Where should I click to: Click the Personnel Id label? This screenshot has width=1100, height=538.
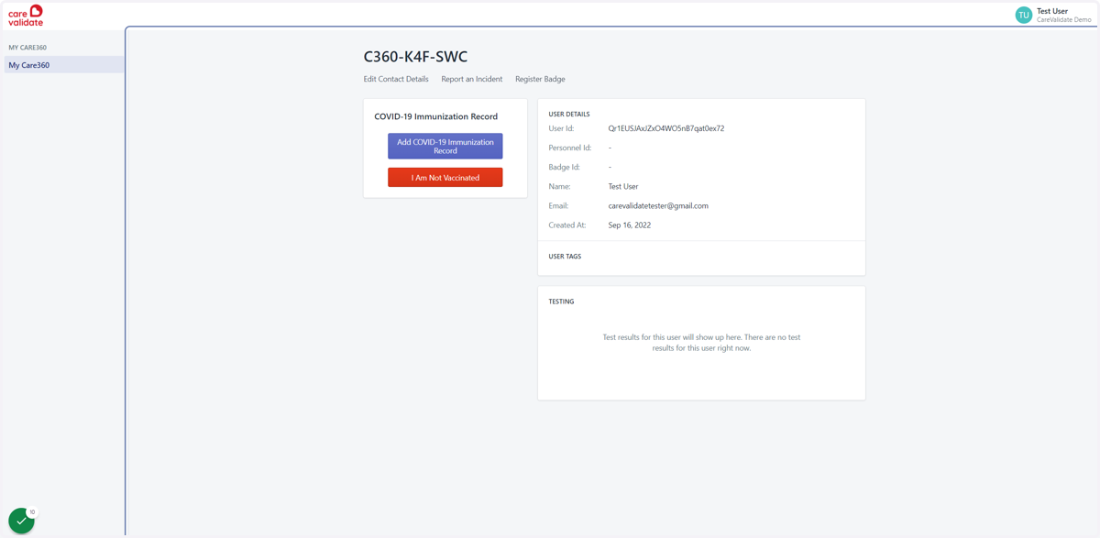click(570, 148)
